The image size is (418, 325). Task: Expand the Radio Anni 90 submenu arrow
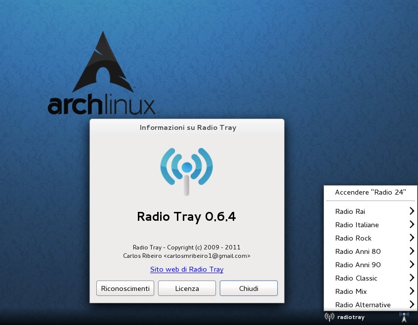click(412, 264)
